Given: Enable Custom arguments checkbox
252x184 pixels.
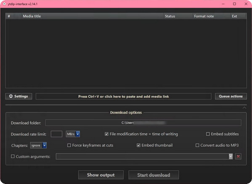Looking at the screenshot, I should (13, 156).
